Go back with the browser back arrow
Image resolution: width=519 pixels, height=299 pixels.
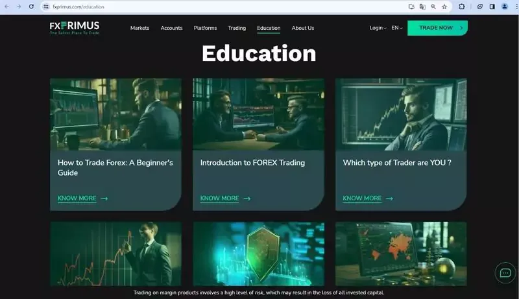6,6
